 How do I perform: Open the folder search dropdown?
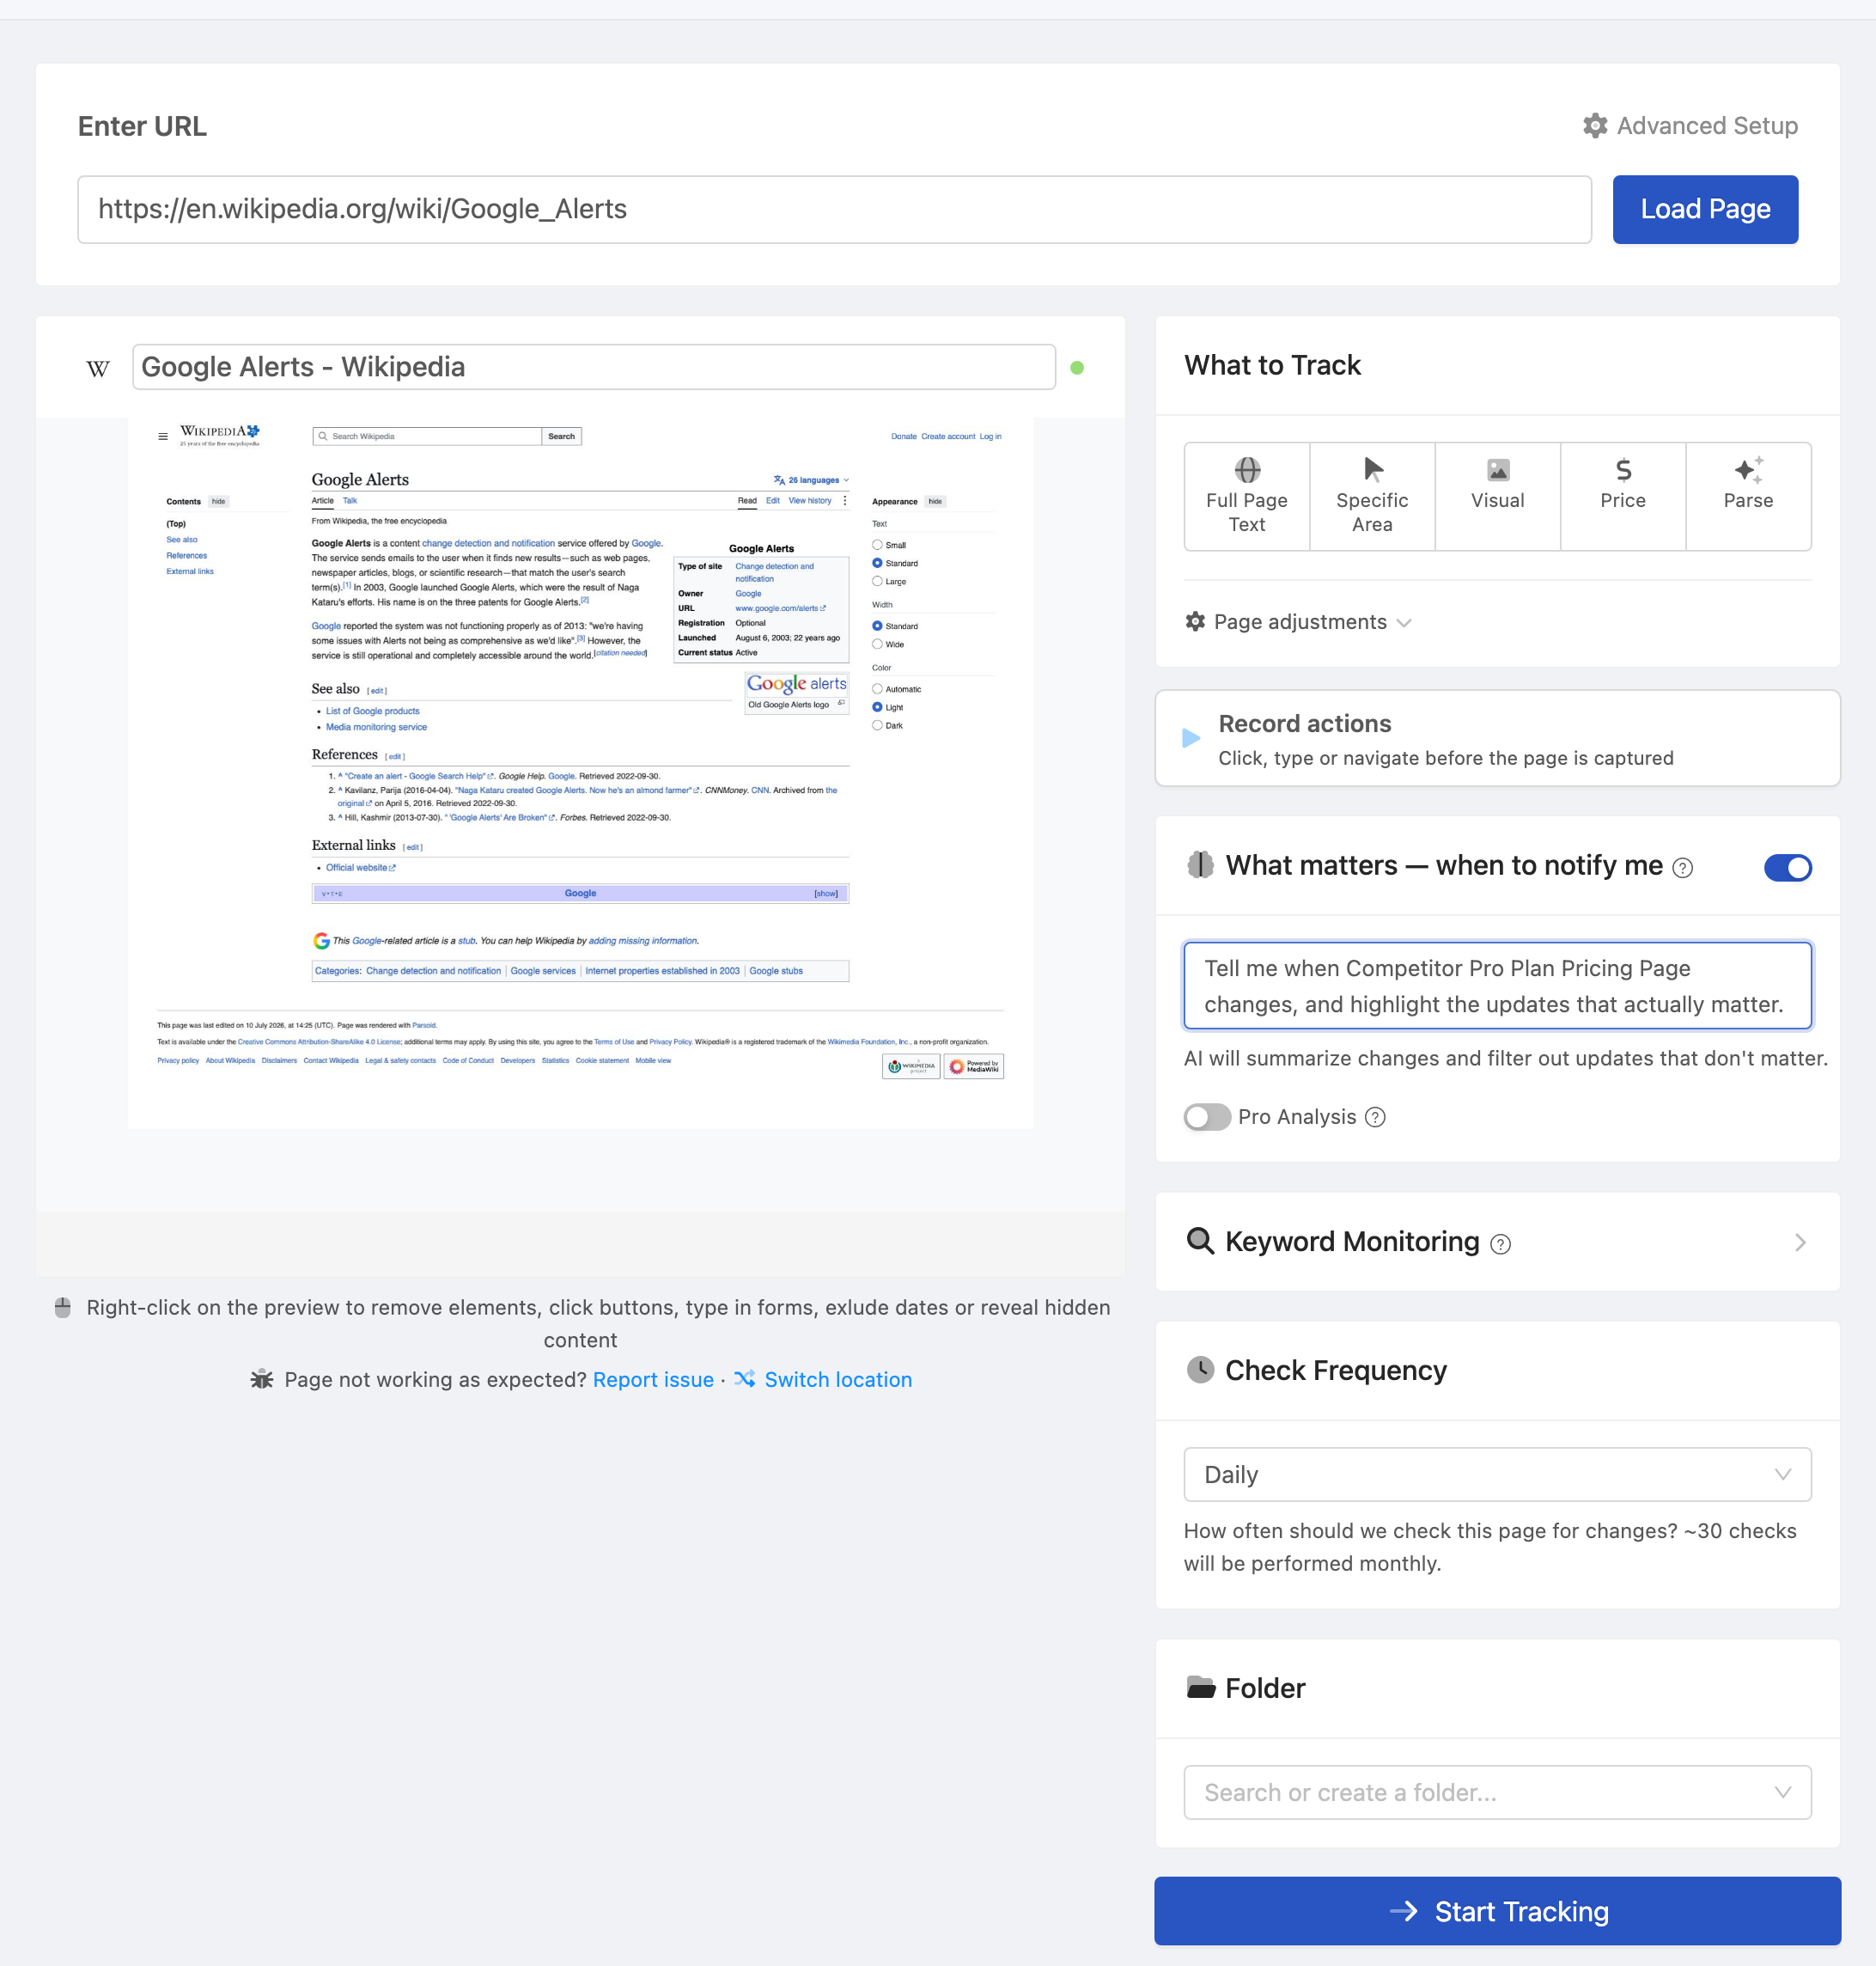1497,1792
